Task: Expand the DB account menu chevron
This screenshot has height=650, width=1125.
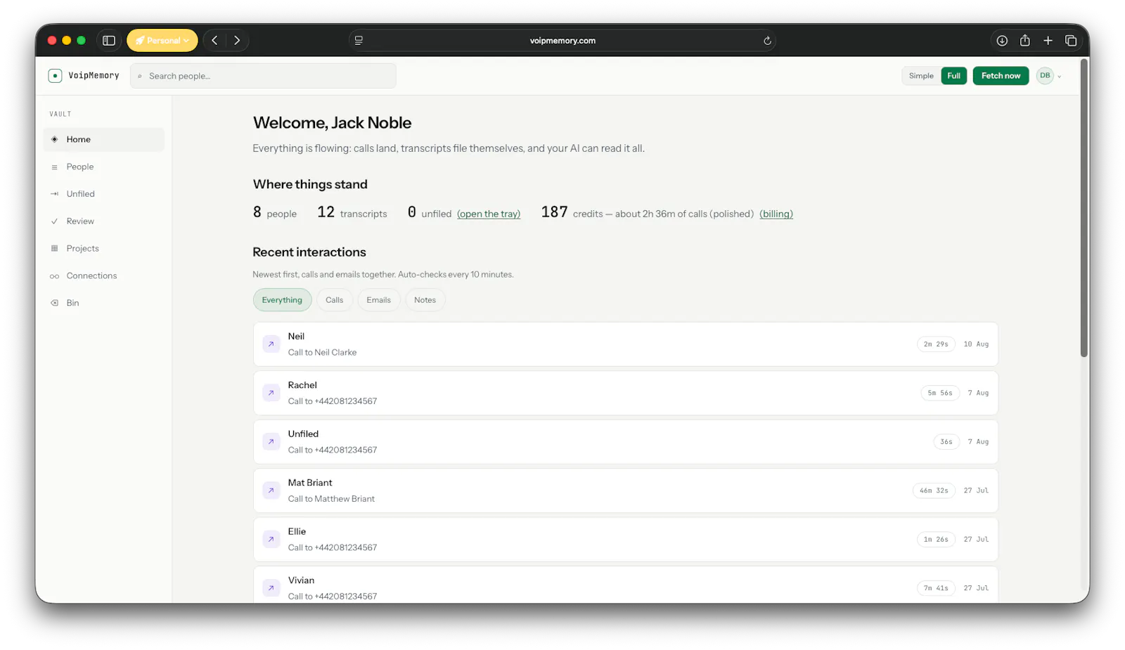Action: tap(1060, 77)
